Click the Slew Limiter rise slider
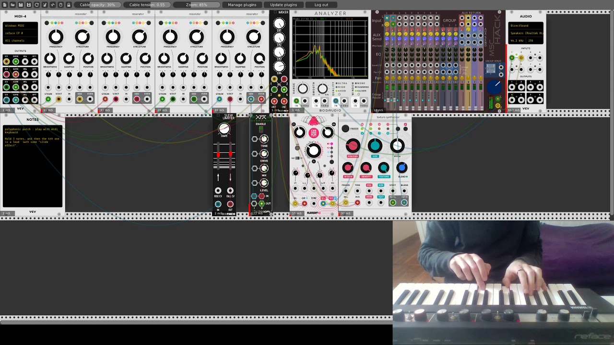This screenshot has height=345, width=614. coord(218,155)
